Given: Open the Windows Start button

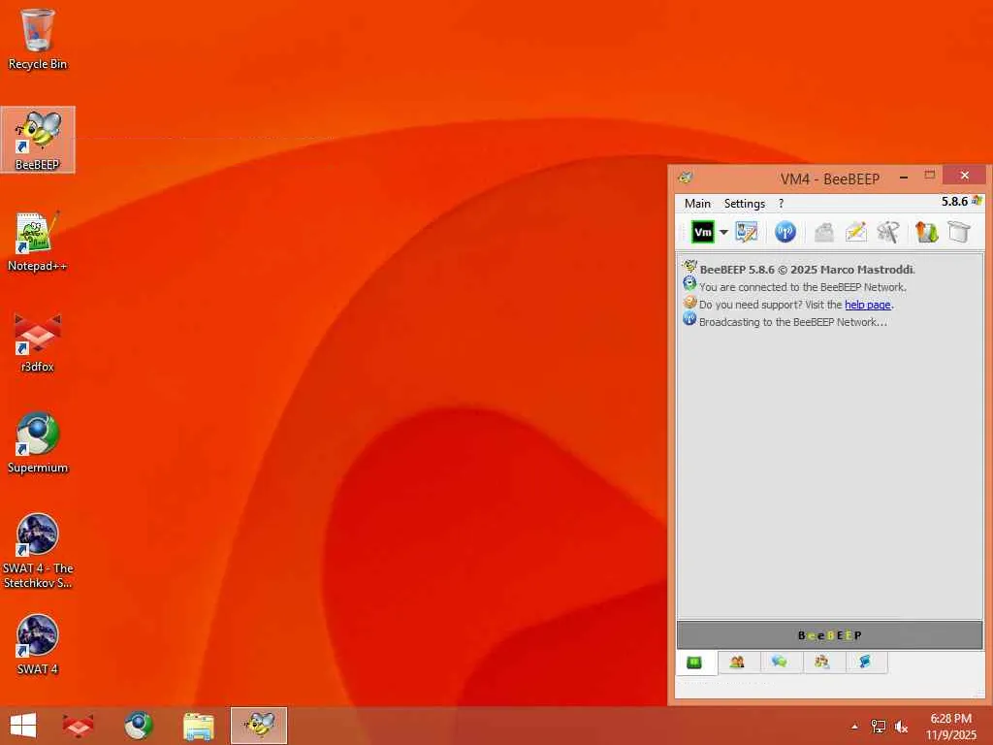Looking at the screenshot, I should (23, 726).
